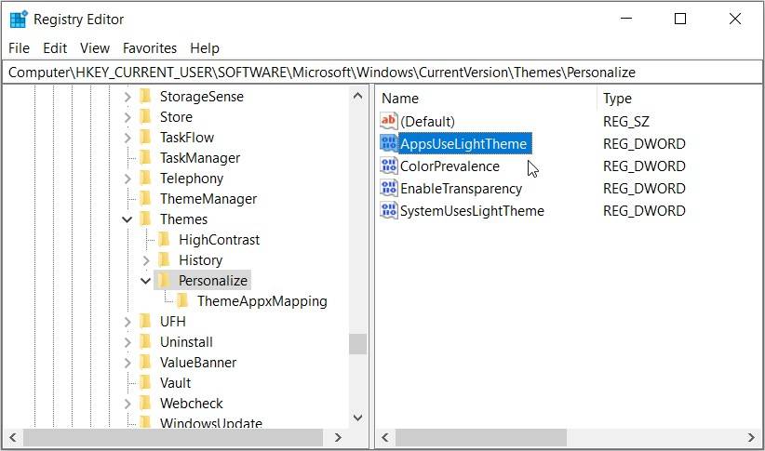Screen dimensions: 765x451
Task: Click the Themes folder icon
Action: pyautogui.click(x=145, y=219)
